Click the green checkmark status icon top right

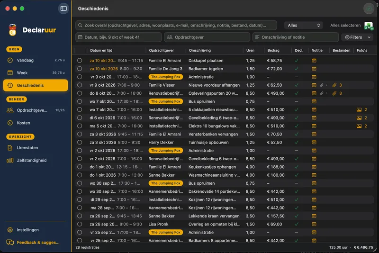tap(369, 9)
